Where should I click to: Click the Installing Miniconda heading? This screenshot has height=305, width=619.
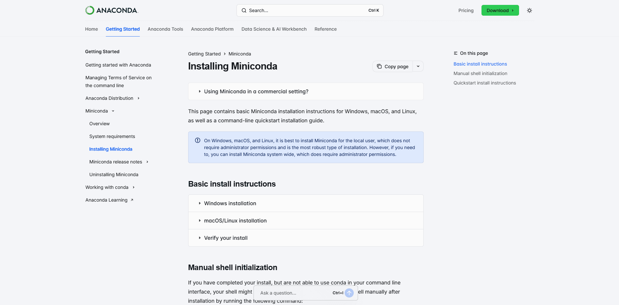click(x=233, y=66)
